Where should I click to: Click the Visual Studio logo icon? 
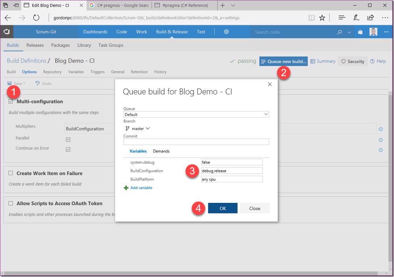(x=7, y=32)
